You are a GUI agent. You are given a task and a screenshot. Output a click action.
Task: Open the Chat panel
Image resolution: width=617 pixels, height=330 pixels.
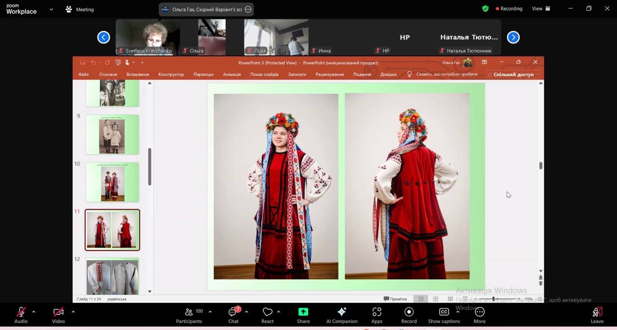coord(233,315)
